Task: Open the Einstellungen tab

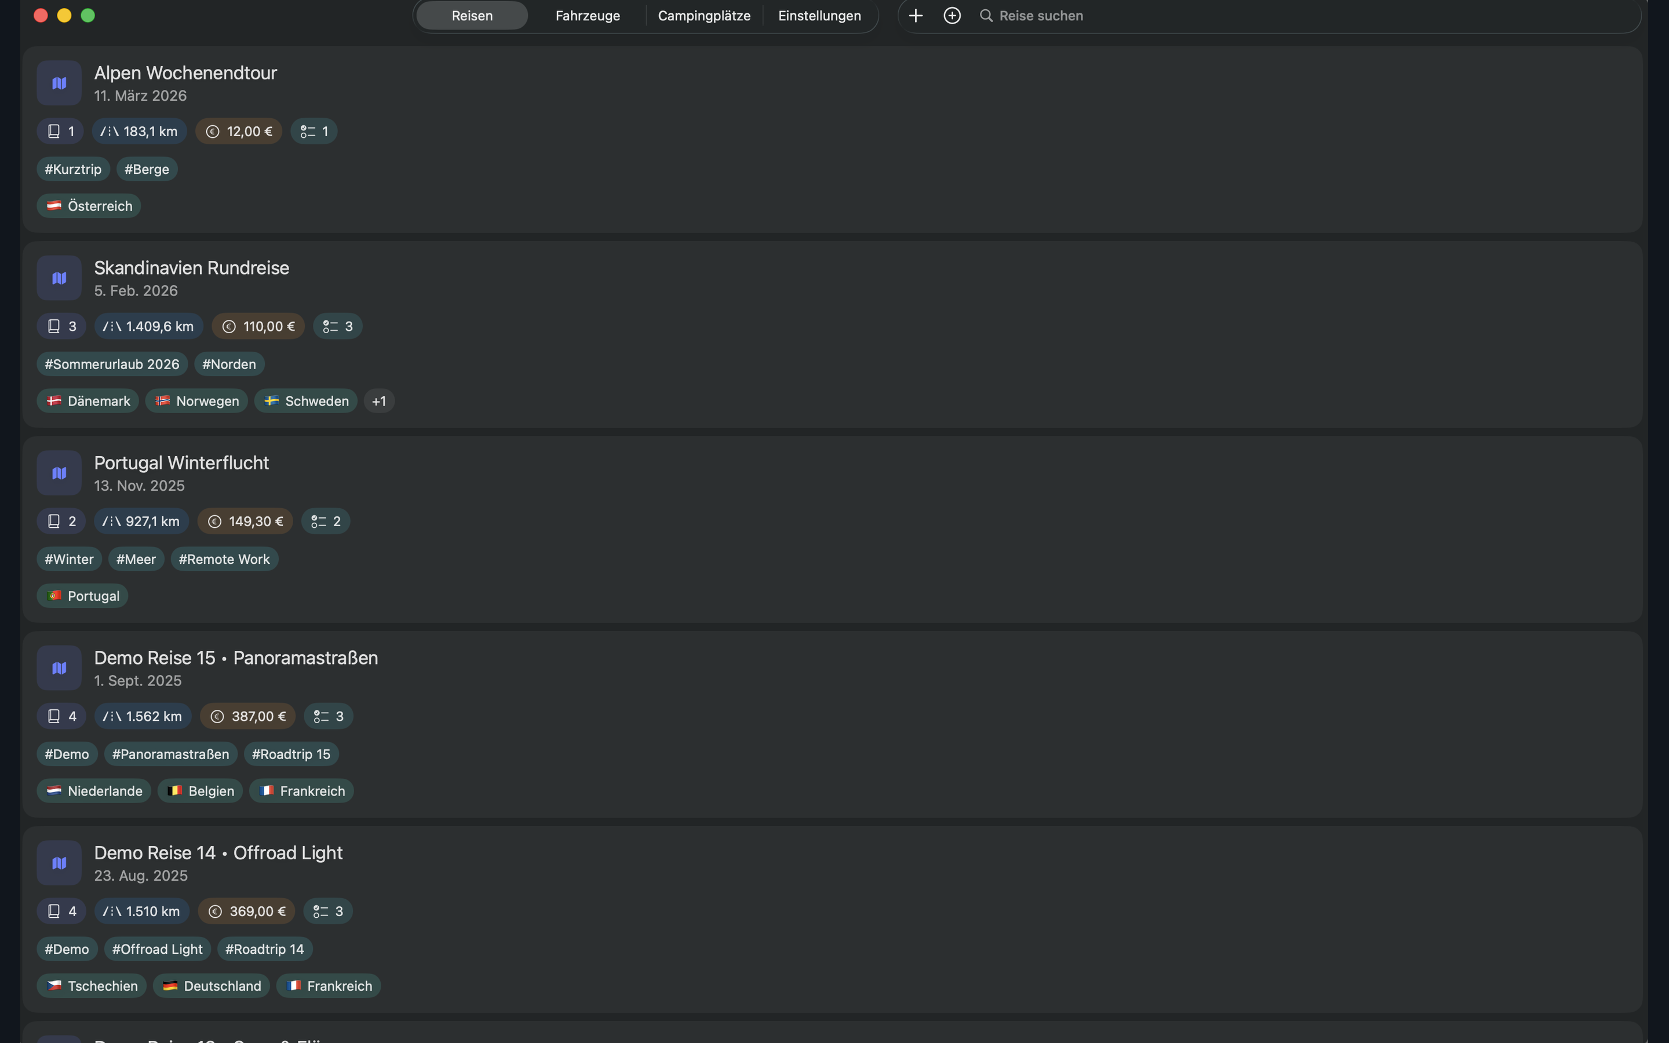Action: click(x=819, y=16)
